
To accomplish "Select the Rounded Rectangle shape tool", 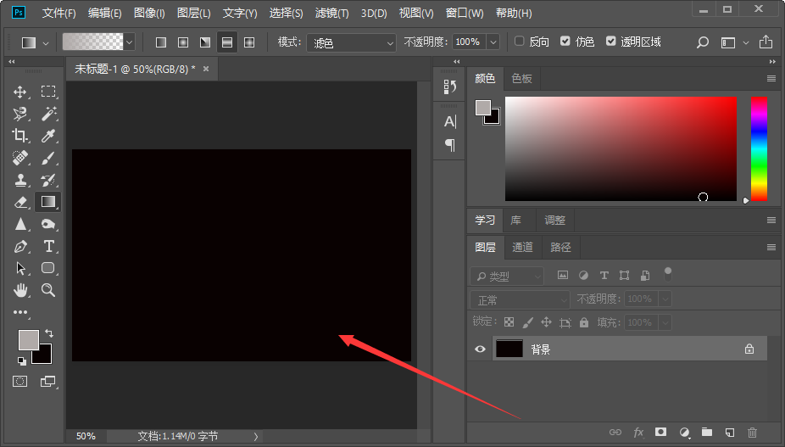I will 48,268.
